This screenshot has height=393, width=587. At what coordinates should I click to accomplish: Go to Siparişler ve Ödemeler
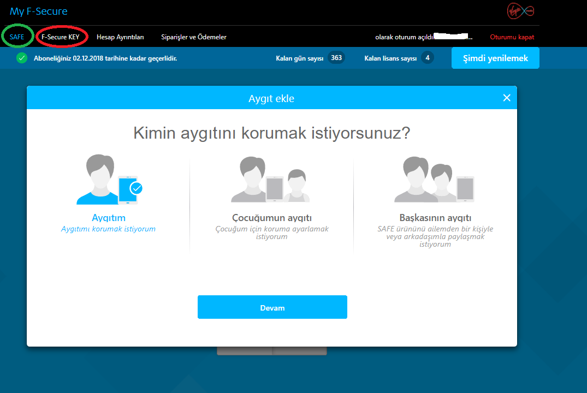[x=193, y=37]
